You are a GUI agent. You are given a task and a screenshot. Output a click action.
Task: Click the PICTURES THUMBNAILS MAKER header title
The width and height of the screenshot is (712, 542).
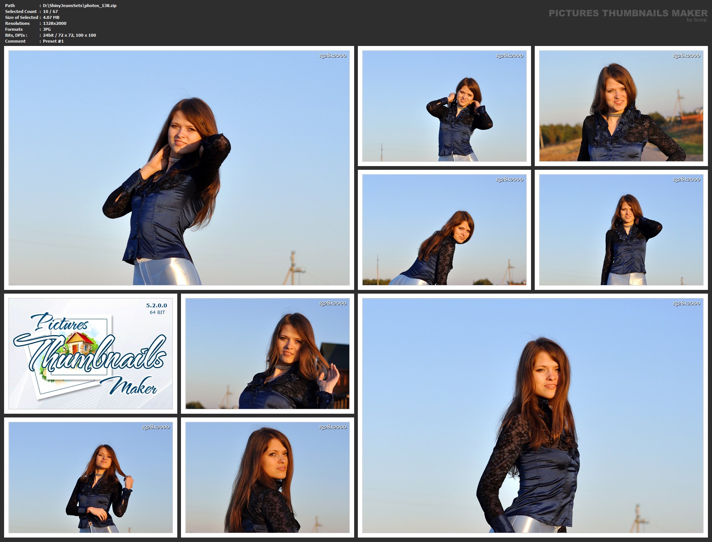pos(628,13)
